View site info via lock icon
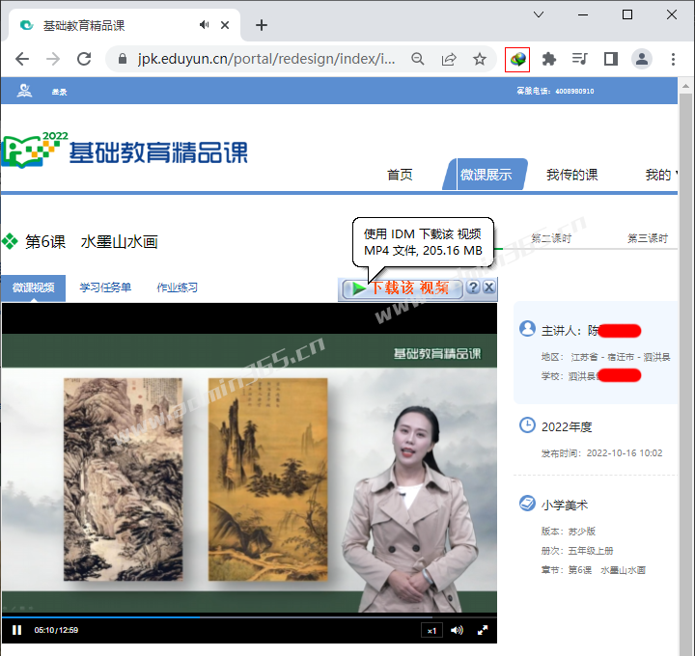 123,59
